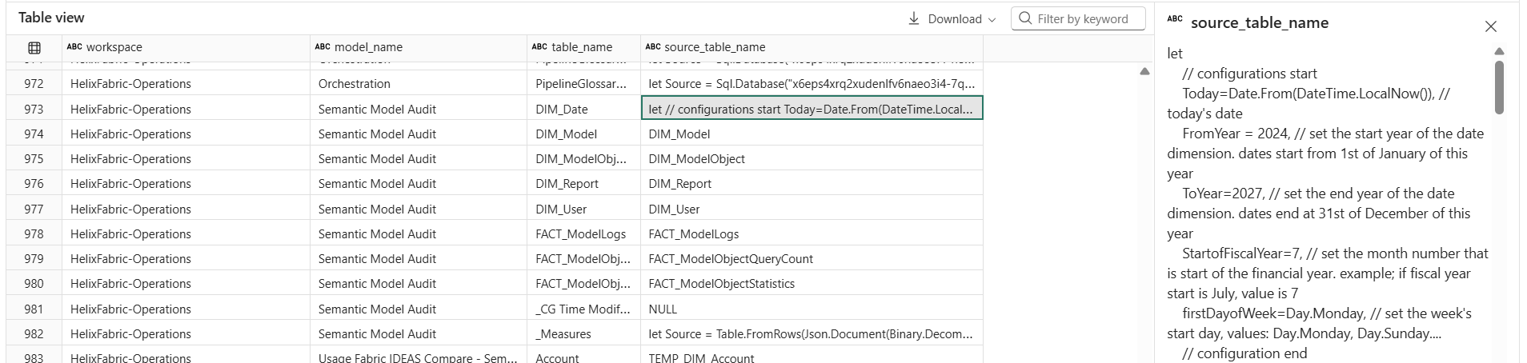Select the source_table_name column header
The image size is (1527, 363).
click(x=715, y=47)
